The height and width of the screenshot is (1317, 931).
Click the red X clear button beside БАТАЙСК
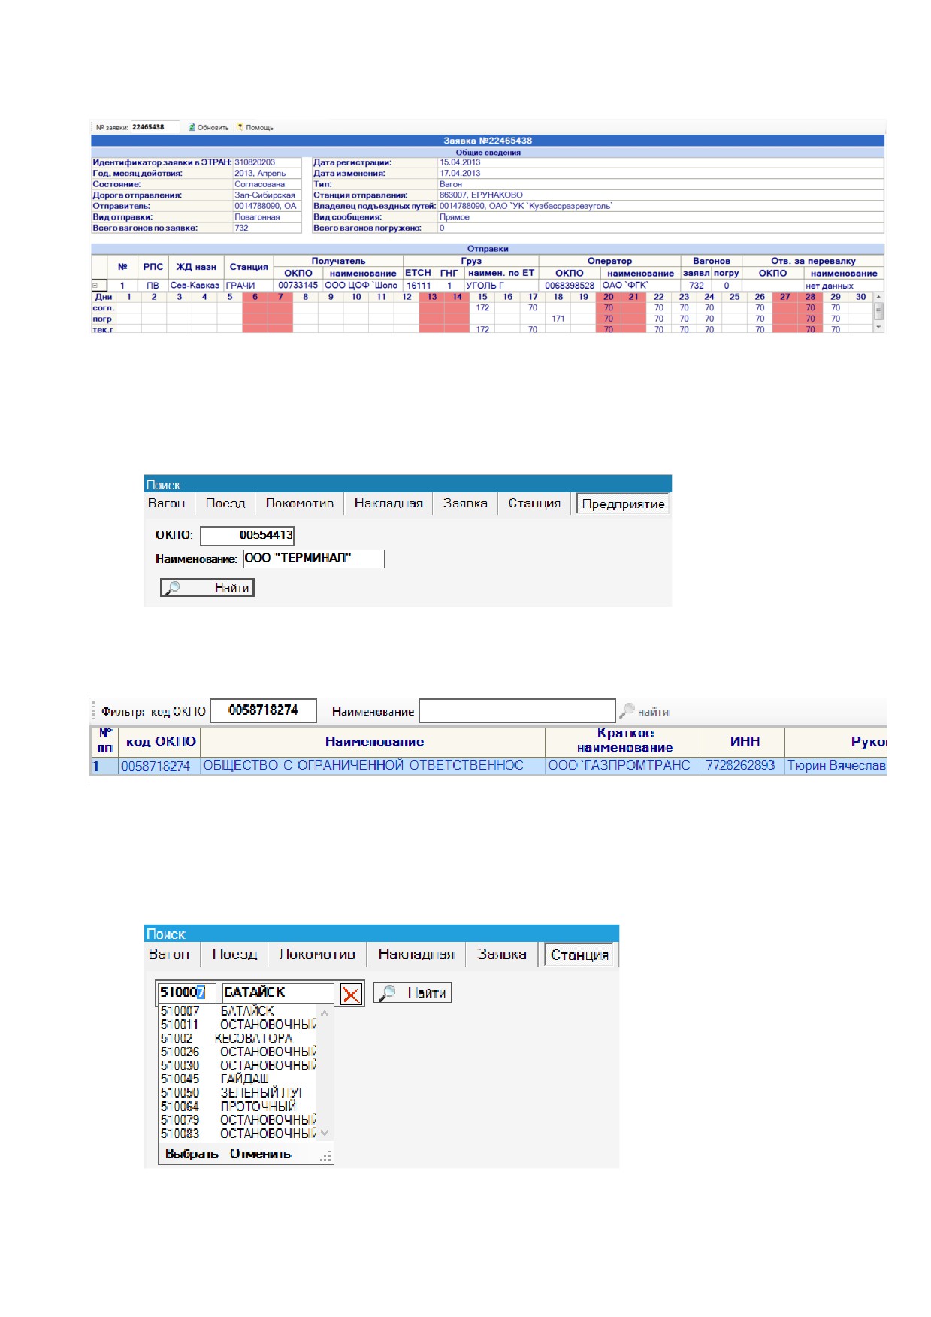(x=351, y=995)
